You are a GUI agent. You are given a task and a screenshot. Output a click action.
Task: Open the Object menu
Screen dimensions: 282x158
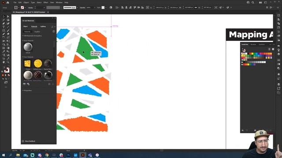coord(26,3)
